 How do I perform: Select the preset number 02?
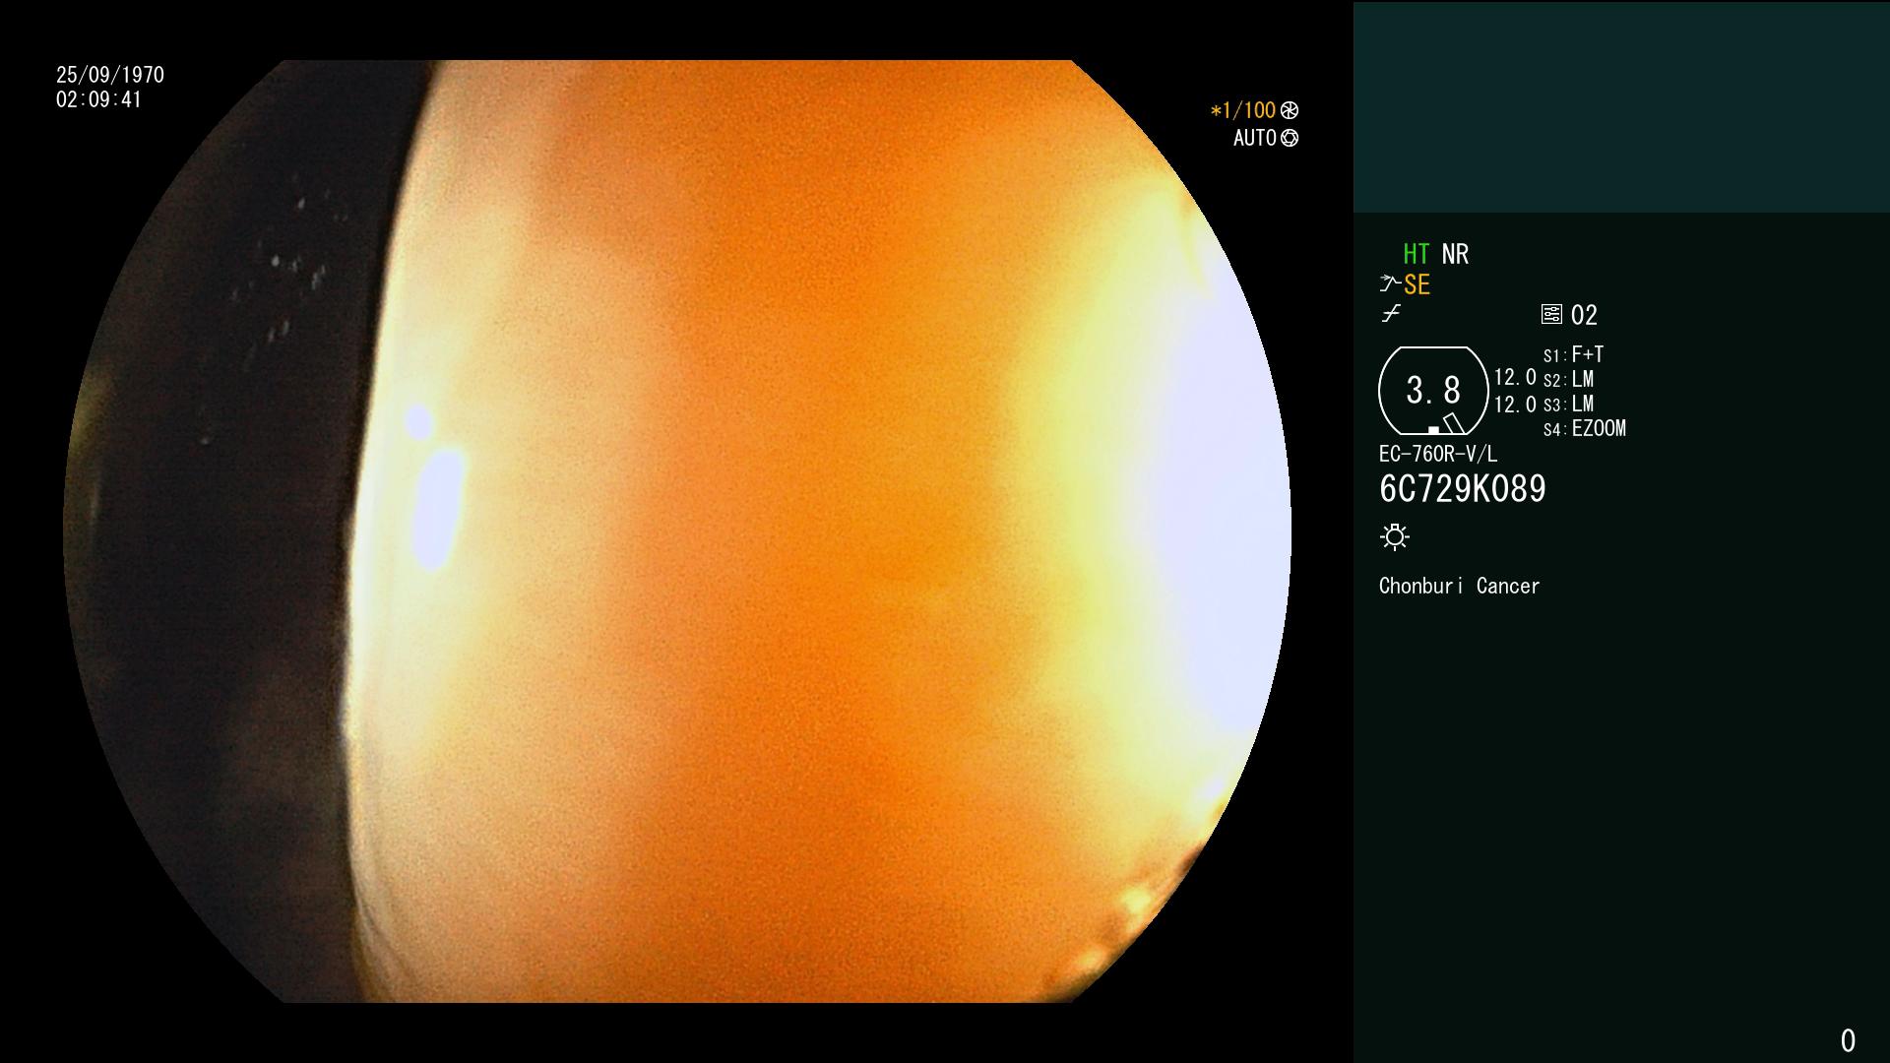click(x=1584, y=315)
